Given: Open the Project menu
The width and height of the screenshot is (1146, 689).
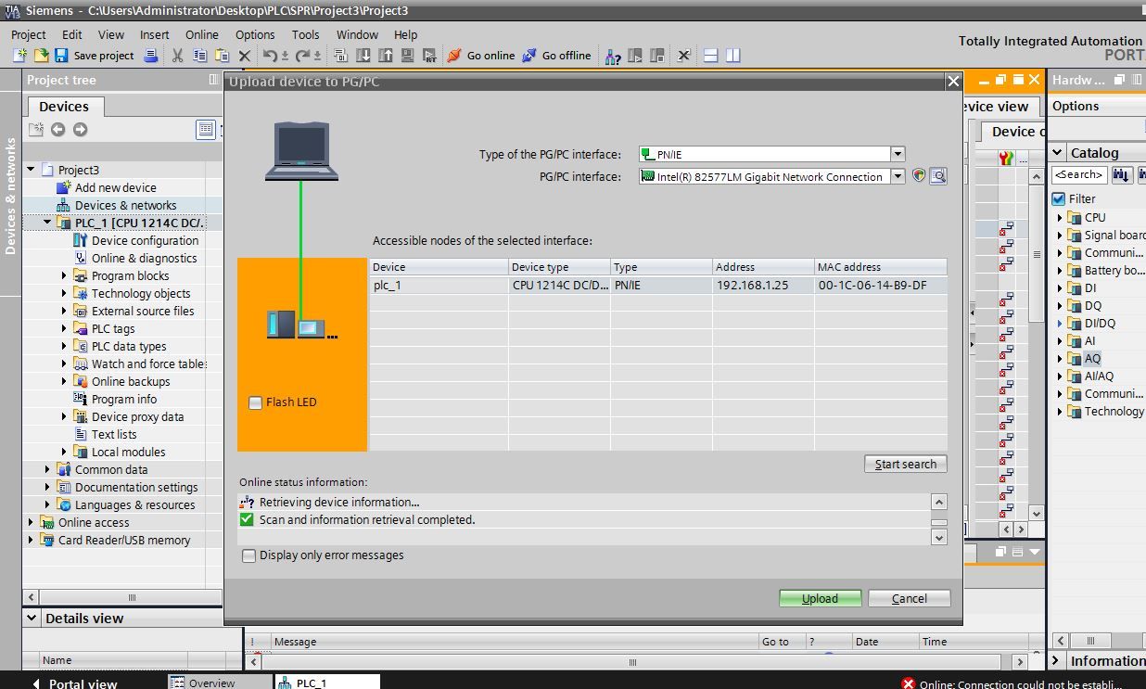Looking at the screenshot, I should (x=29, y=34).
